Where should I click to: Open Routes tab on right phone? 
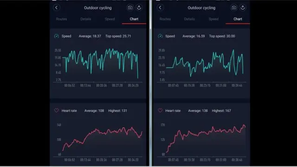pos(165,19)
